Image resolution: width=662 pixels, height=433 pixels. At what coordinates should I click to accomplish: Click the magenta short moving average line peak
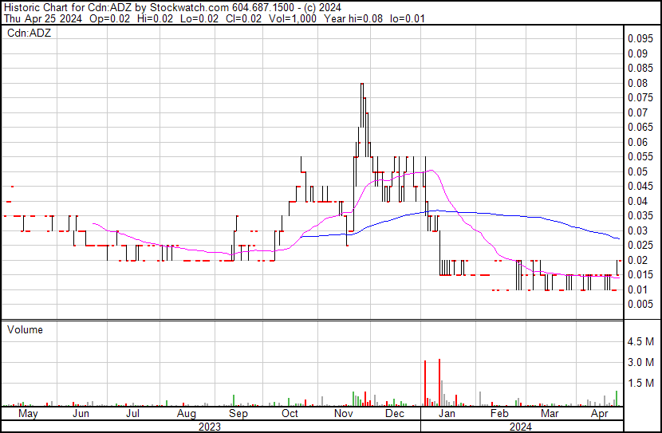(x=431, y=171)
